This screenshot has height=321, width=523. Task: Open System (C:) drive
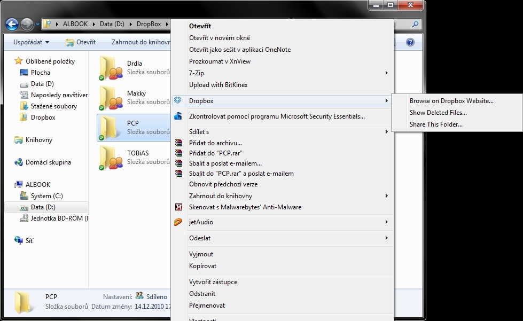click(41, 195)
